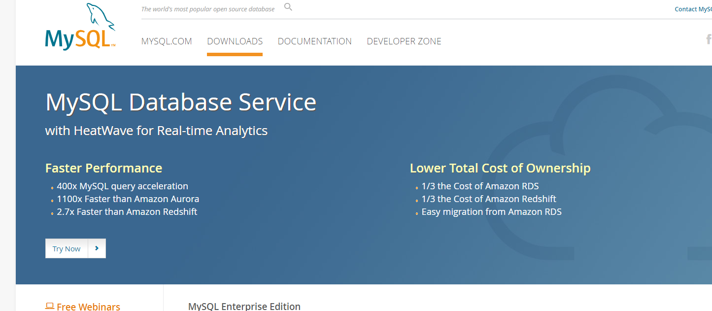Open the DEVELOPER ZONE tab
This screenshot has width=712, height=311.
tap(404, 41)
